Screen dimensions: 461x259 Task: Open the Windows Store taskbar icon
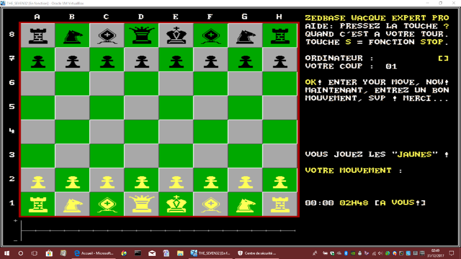49,253
